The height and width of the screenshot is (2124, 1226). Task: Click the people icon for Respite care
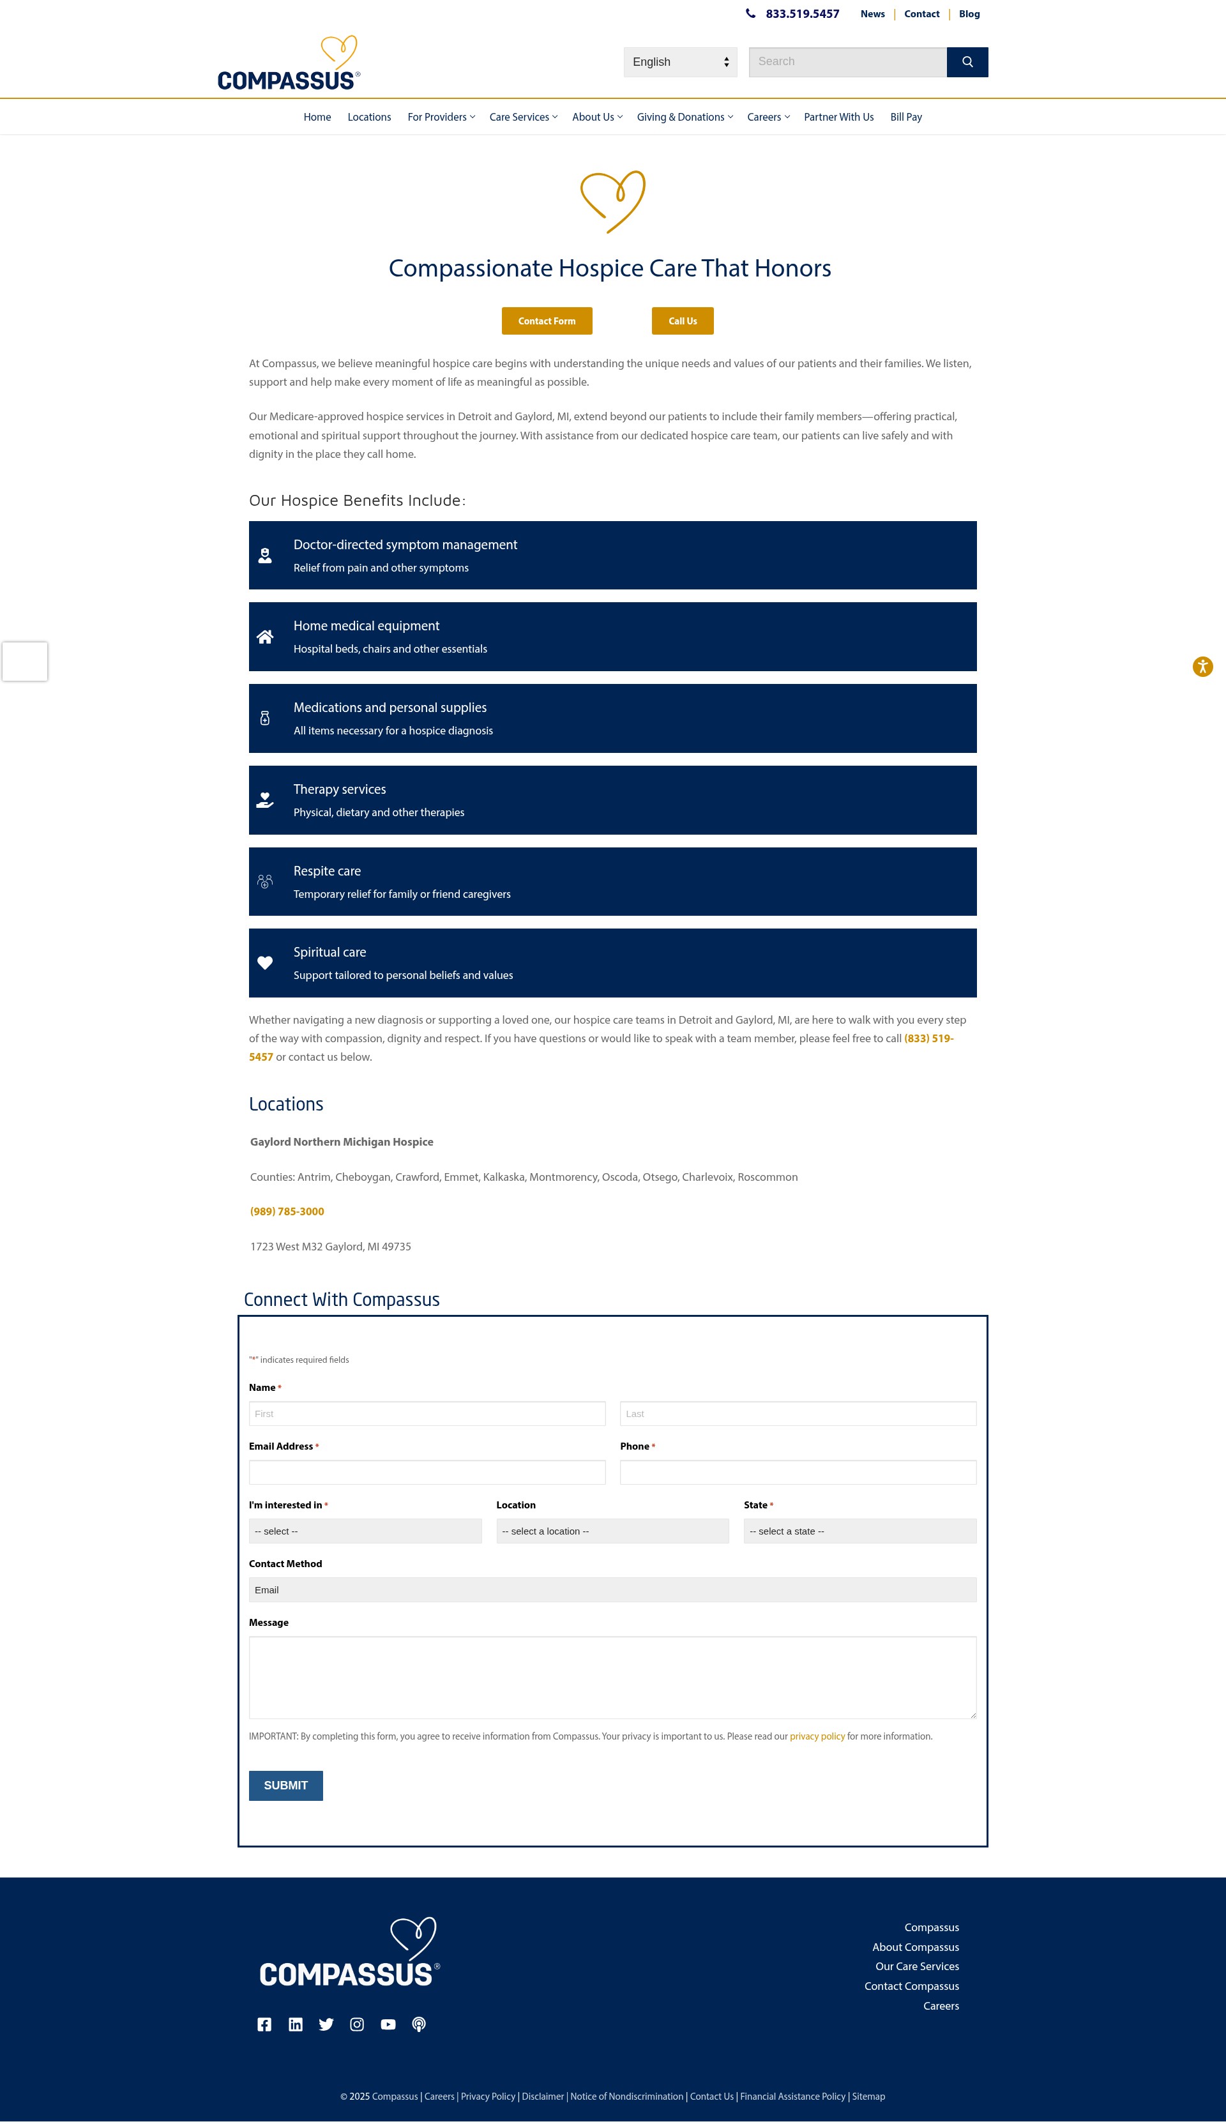[265, 881]
